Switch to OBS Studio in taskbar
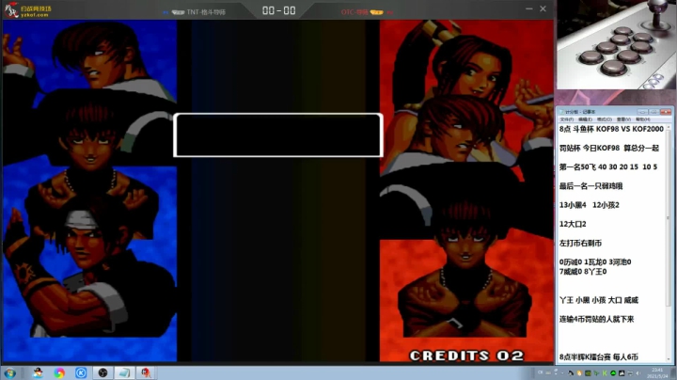 tap(102, 372)
